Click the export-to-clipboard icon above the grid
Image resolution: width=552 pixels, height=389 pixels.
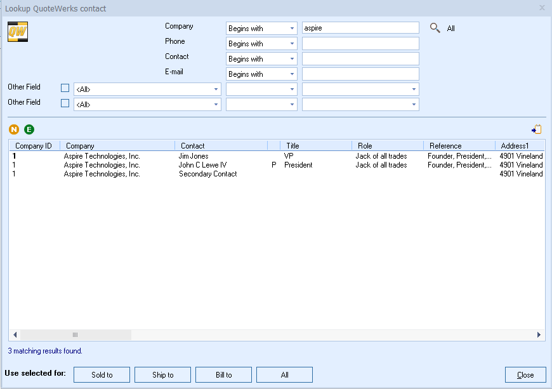[537, 129]
